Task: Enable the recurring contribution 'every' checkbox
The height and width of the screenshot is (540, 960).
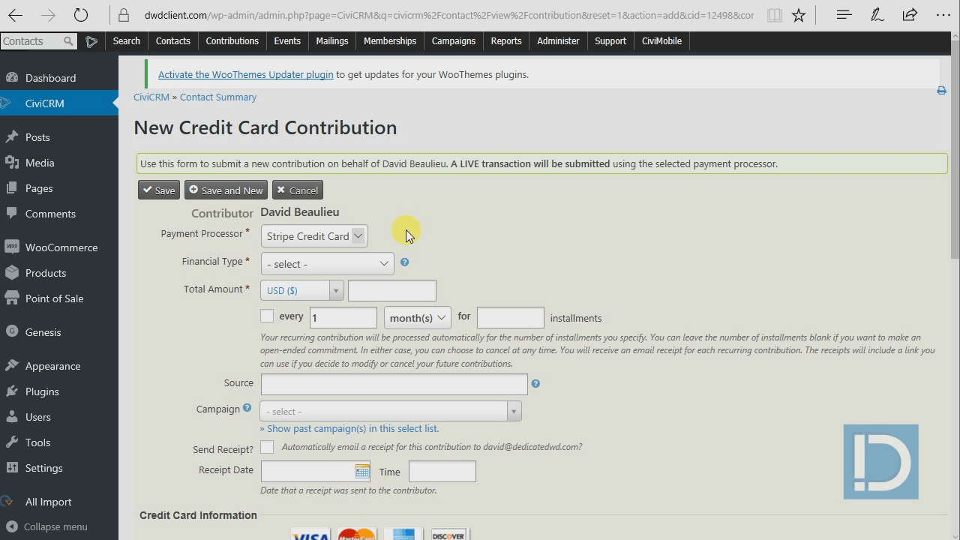Action: 267,316
